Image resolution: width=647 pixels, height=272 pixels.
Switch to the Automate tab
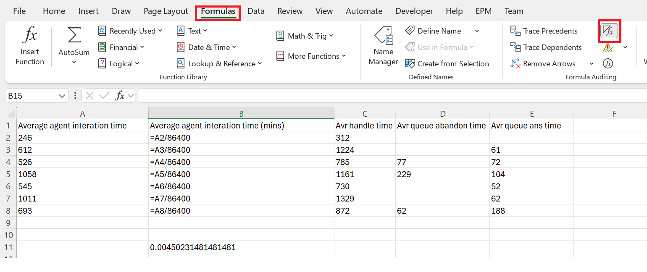click(x=364, y=11)
